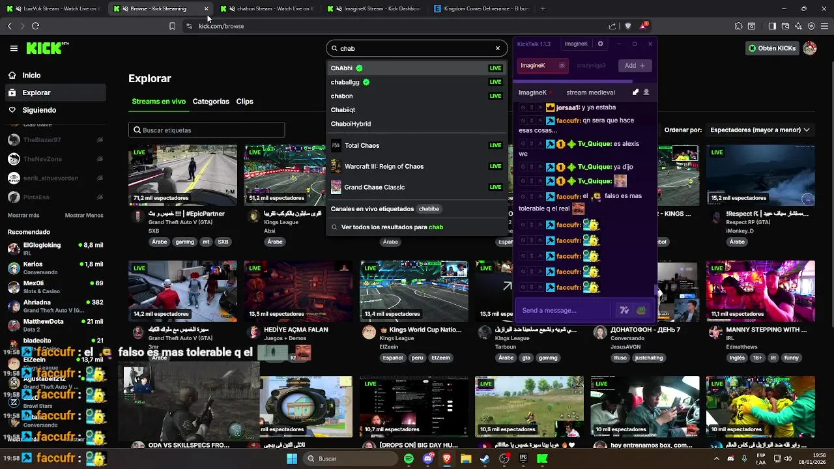Select Chabiiqt search suggestion

pos(416,110)
